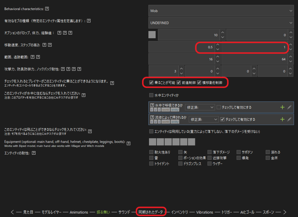Uncheck the 乗ることが可能 checkbox

coord(151,83)
